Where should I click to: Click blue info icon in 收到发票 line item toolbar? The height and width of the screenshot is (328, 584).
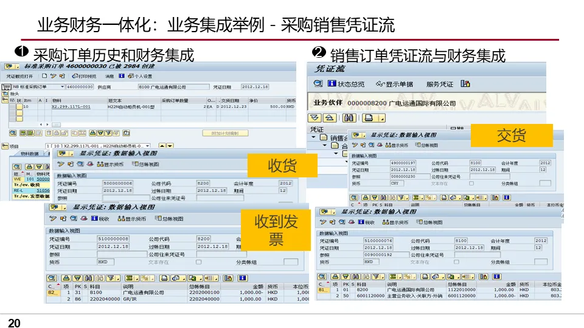coord(243,278)
